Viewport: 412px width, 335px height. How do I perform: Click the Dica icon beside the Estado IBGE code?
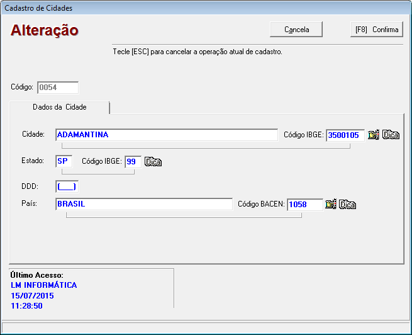[x=153, y=162]
